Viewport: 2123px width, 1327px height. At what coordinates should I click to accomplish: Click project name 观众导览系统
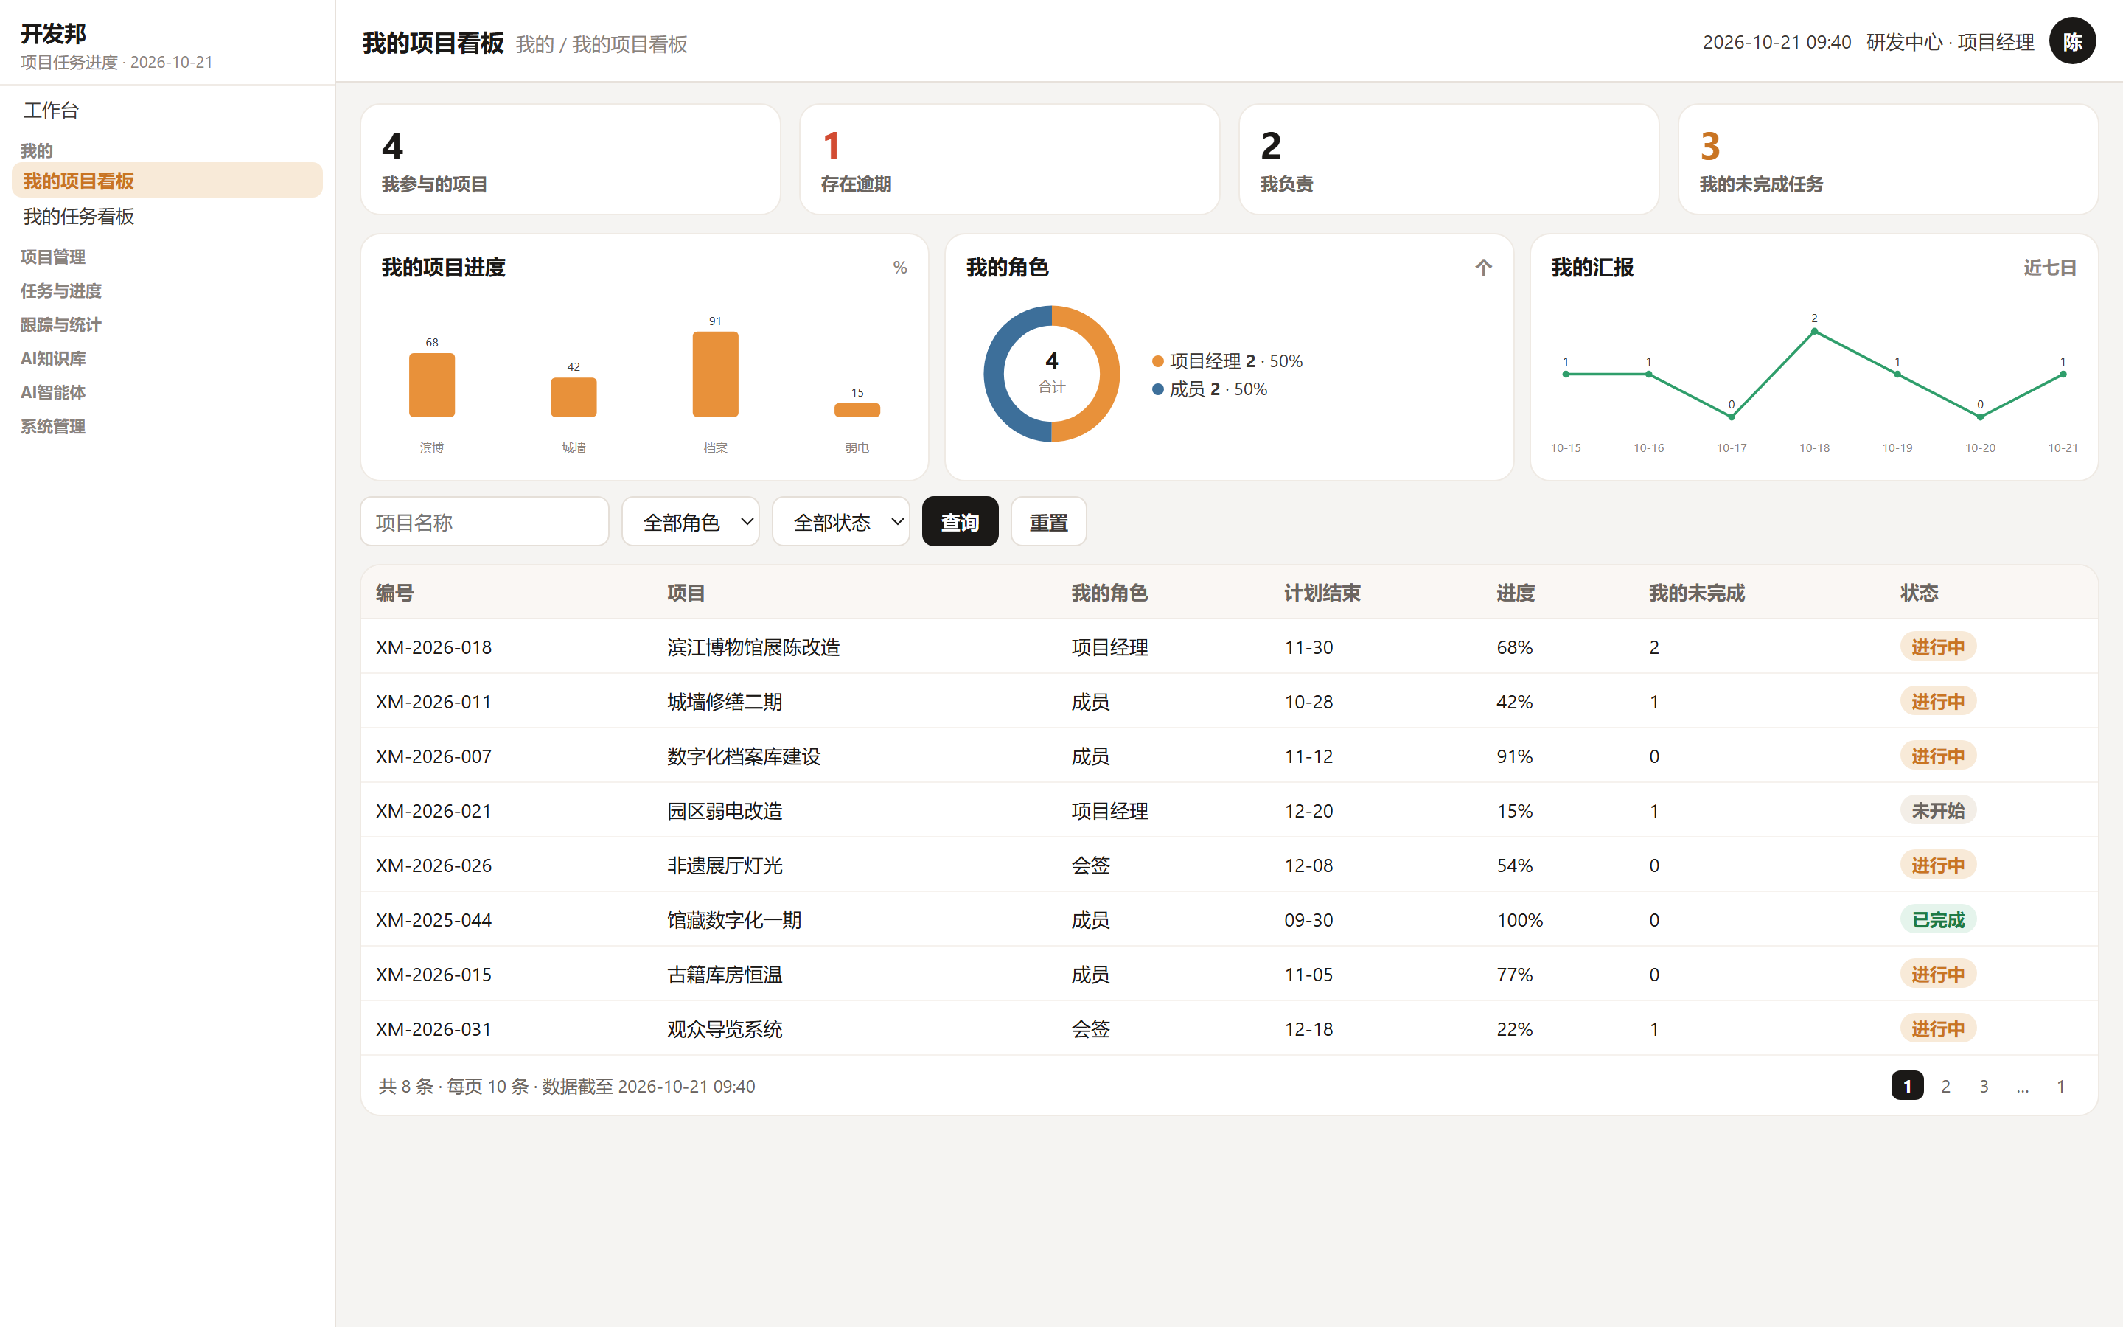click(x=725, y=1029)
